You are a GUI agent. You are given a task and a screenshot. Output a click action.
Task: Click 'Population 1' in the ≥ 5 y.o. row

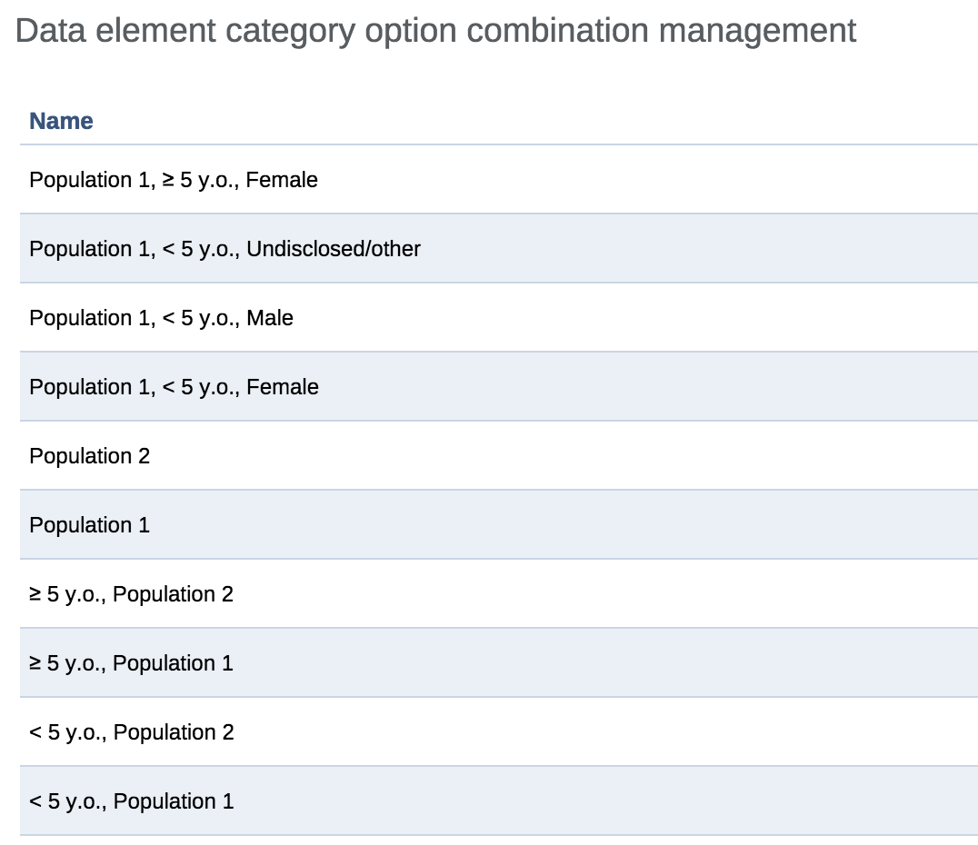click(x=173, y=663)
